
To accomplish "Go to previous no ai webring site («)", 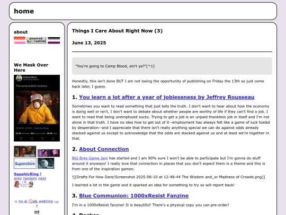I will click(x=16, y=201).
